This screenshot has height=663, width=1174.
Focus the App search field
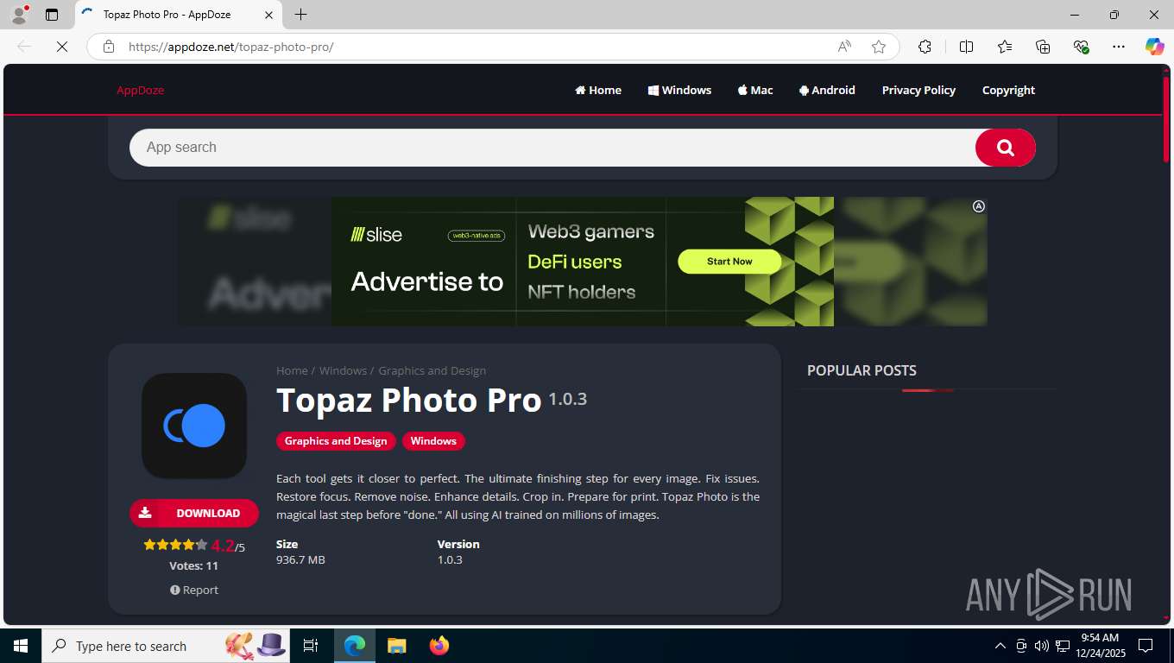552,148
